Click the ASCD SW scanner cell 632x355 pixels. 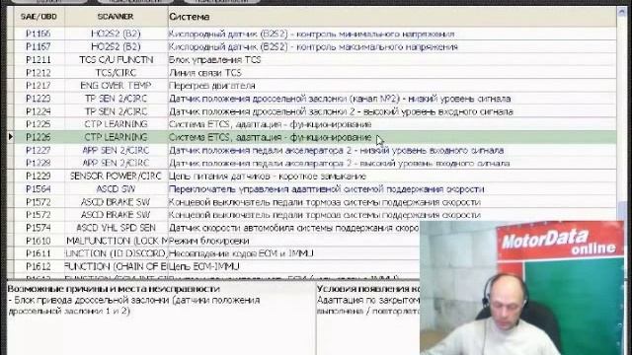point(117,188)
